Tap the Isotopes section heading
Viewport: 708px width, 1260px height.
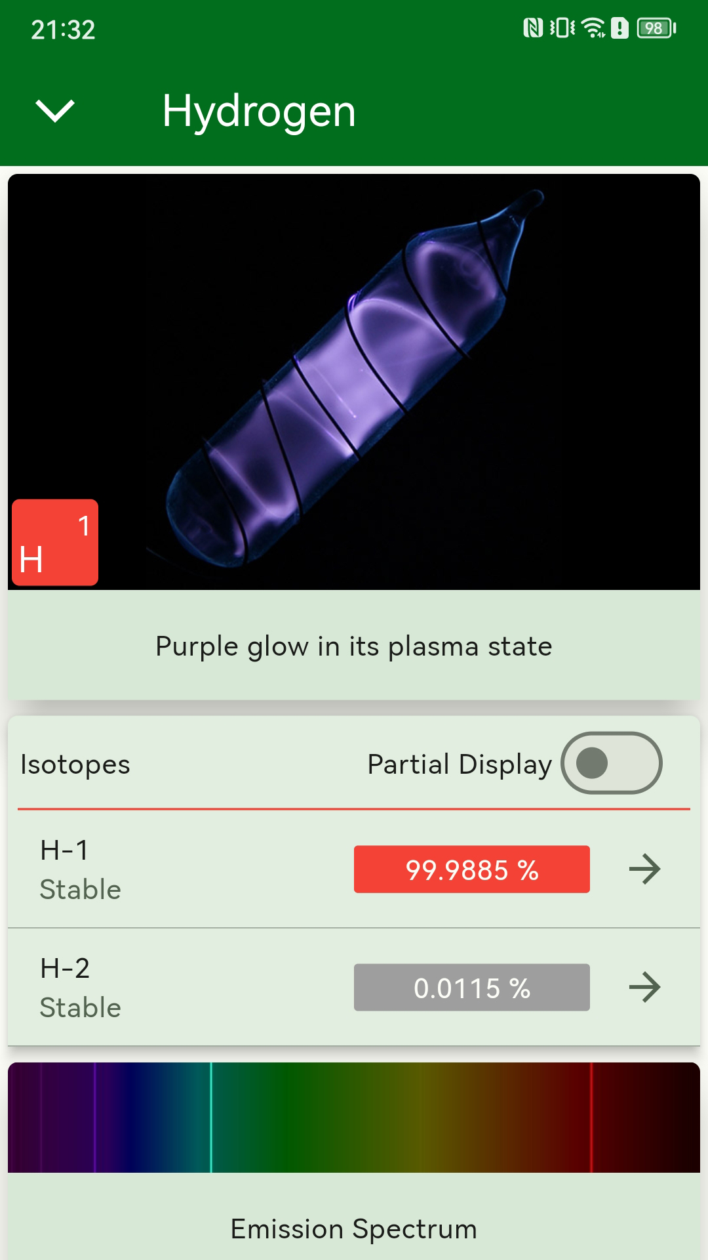tap(75, 765)
